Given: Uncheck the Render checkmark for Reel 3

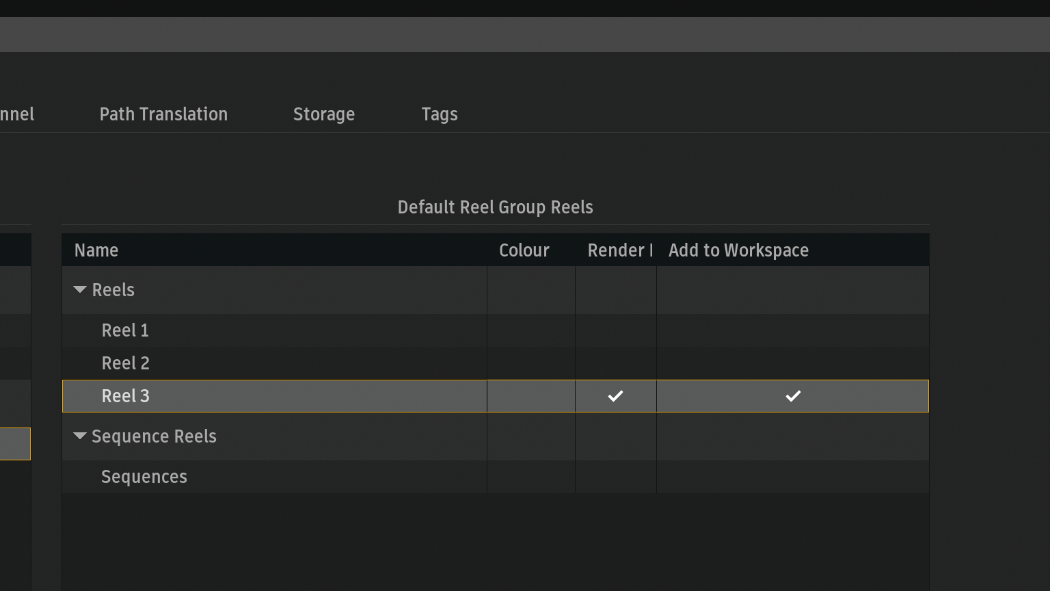Looking at the screenshot, I should (x=615, y=396).
